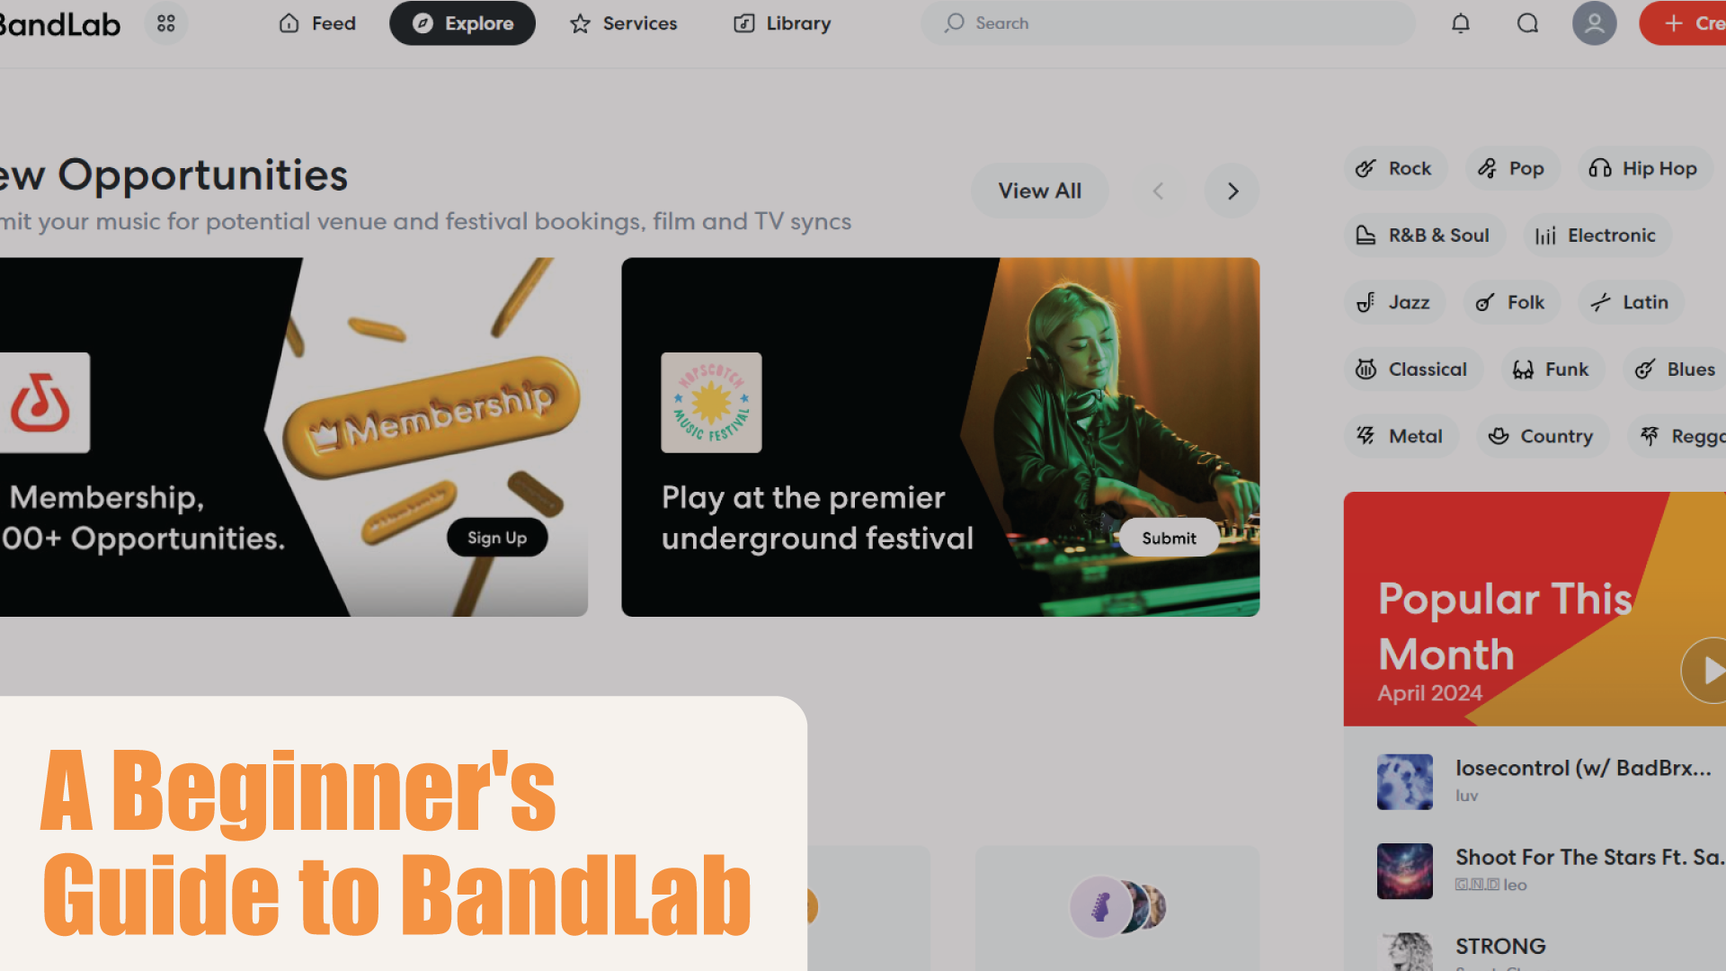Open the notifications bell
1726x971 pixels.
click(1461, 23)
